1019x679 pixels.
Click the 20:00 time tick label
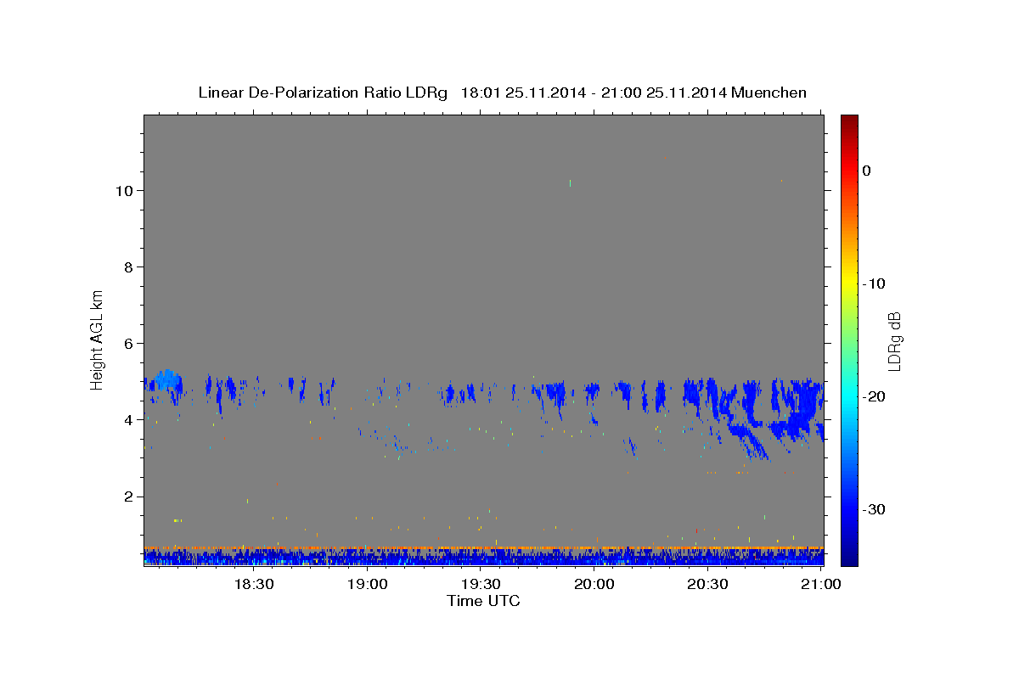tap(594, 585)
